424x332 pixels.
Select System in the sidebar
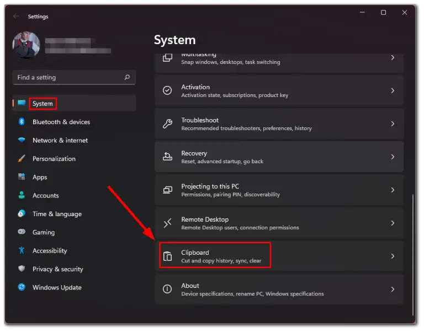click(74, 104)
